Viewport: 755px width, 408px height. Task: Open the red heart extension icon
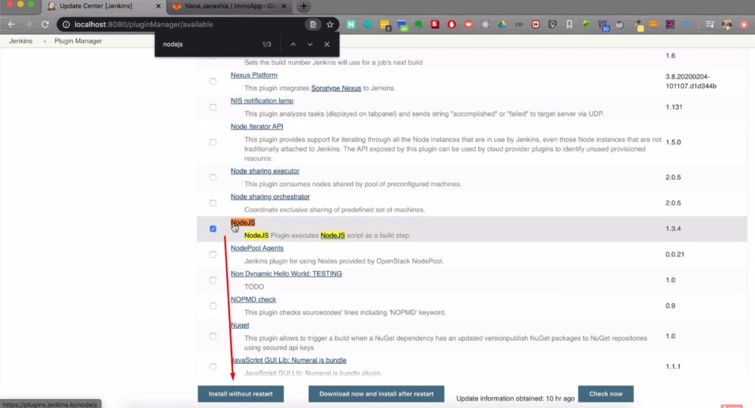[x=468, y=24]
